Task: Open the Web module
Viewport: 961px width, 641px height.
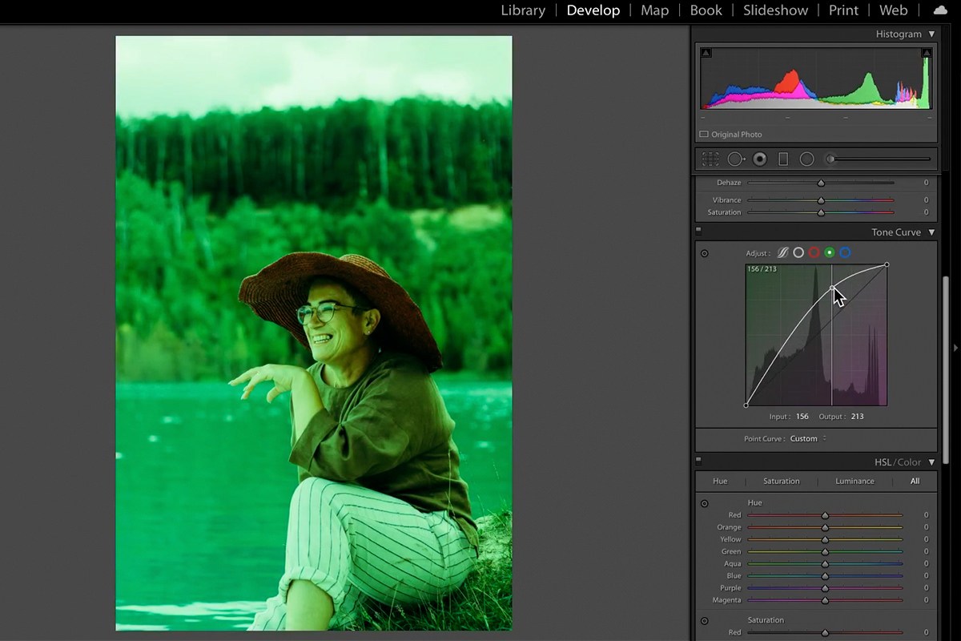Action: (893, 10)
